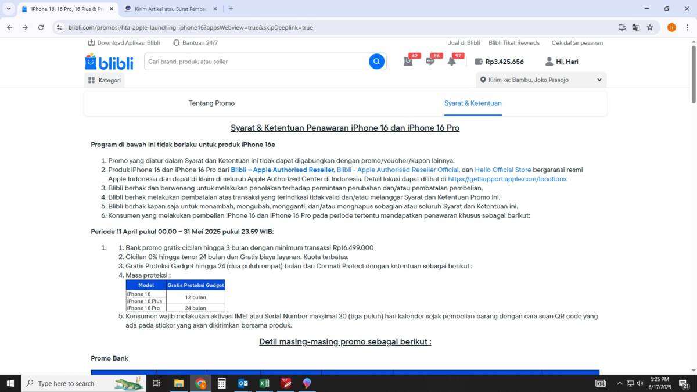
Task: Open Bantuan 24/7 help link
Action: coord(195,43)
